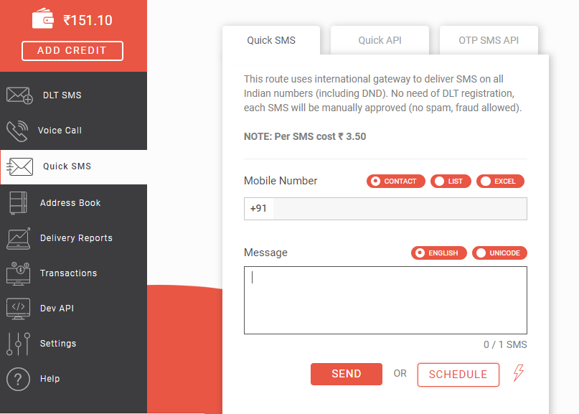Image resolution: width=579 pixels, height=414 pixels.
Task: Open Delivery Reports chart icon
Action: click(18, 238)
